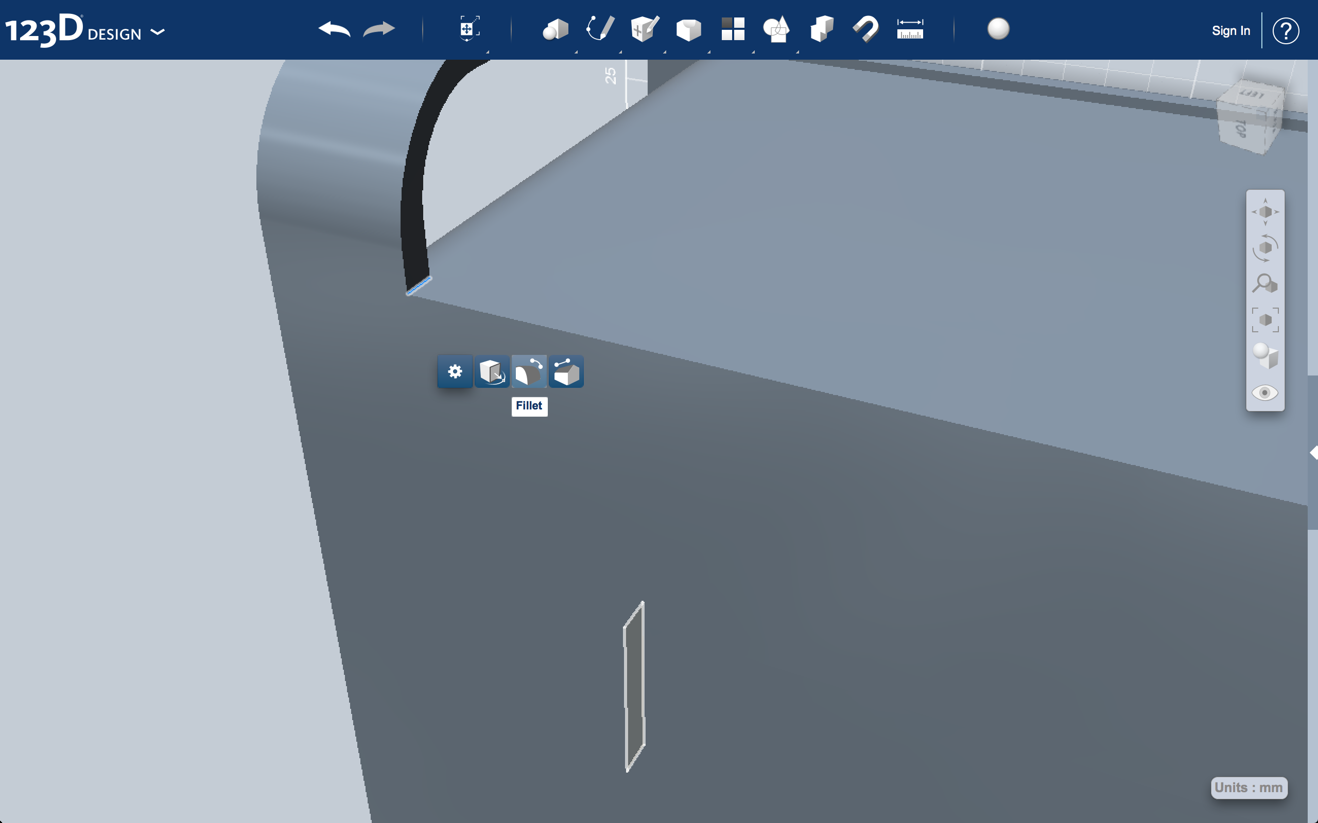
Task: Open the Press Pull cube icon
Action: click(x=492, y=371)
